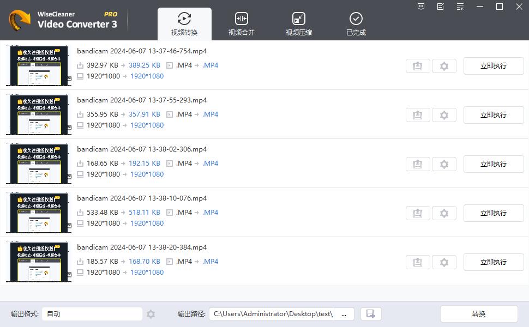Click the settings gear for the last video
529x327 pixels.
click(444, 262)
